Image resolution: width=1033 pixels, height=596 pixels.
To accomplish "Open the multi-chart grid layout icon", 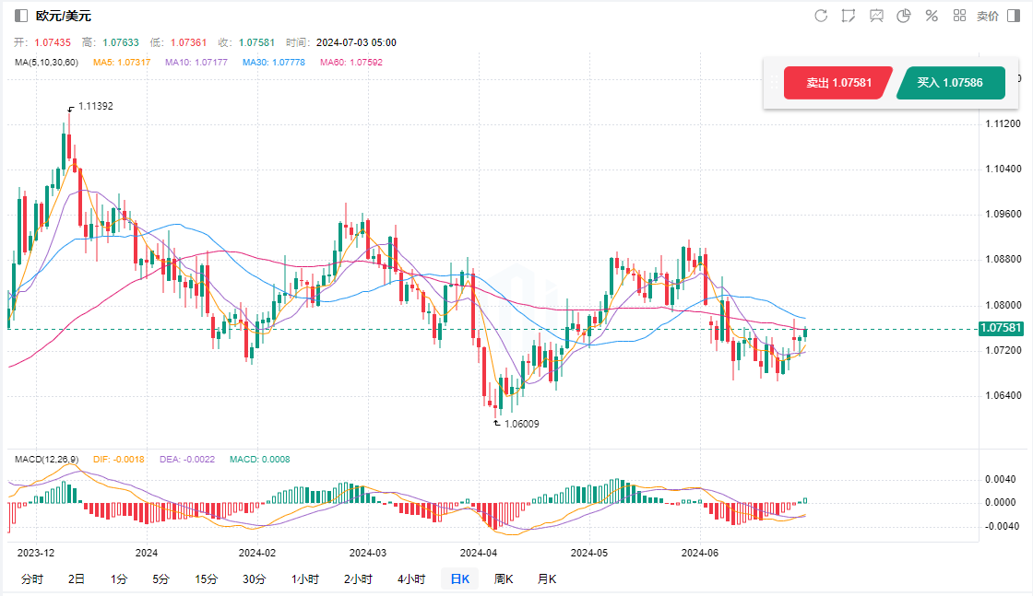I will pos(959,16).
